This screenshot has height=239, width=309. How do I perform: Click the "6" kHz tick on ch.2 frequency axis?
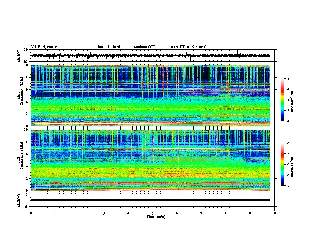27,154
